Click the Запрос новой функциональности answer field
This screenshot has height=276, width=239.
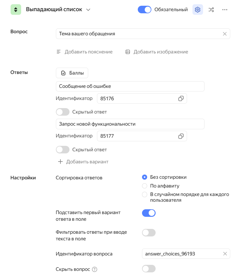(x=130, y=124)
